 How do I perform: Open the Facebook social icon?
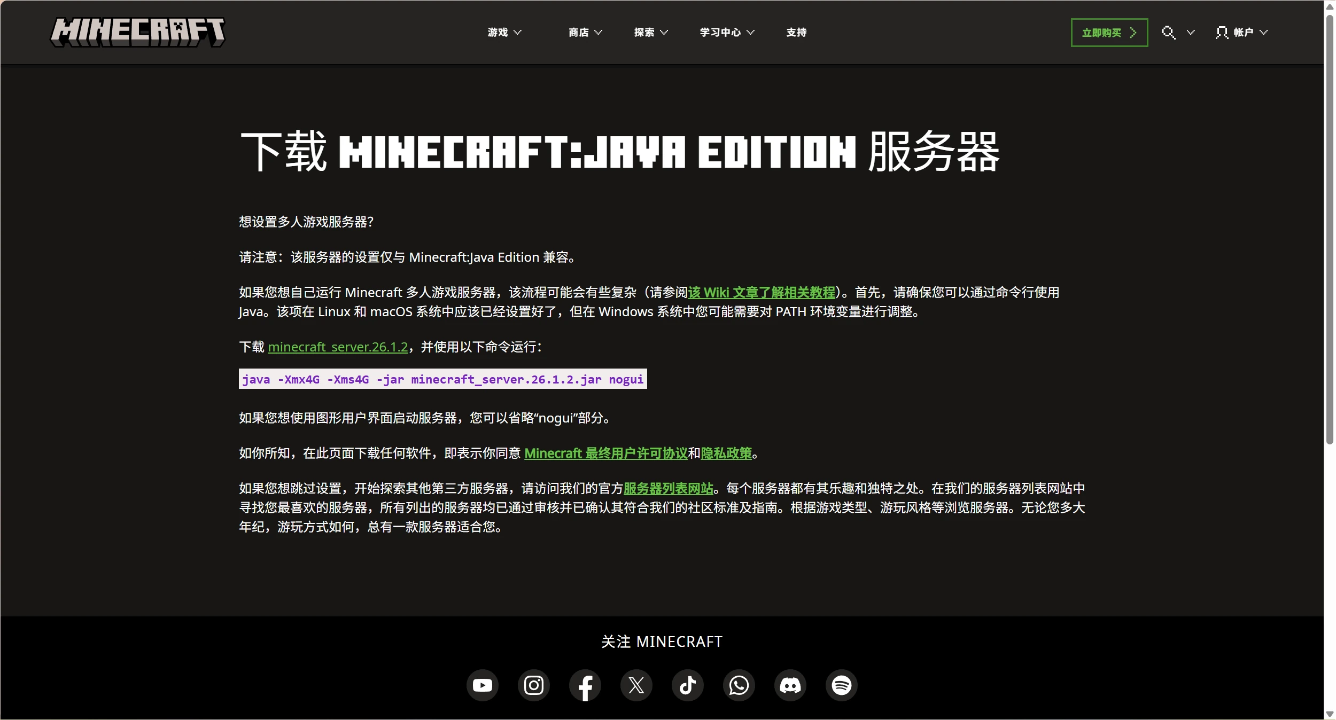pos(585,685)
